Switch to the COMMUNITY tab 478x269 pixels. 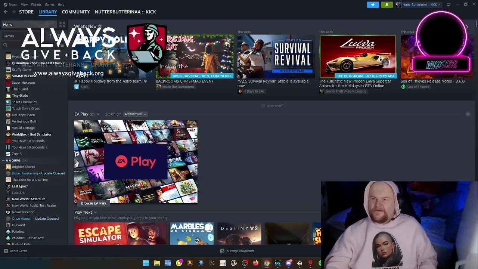[76, 12]
